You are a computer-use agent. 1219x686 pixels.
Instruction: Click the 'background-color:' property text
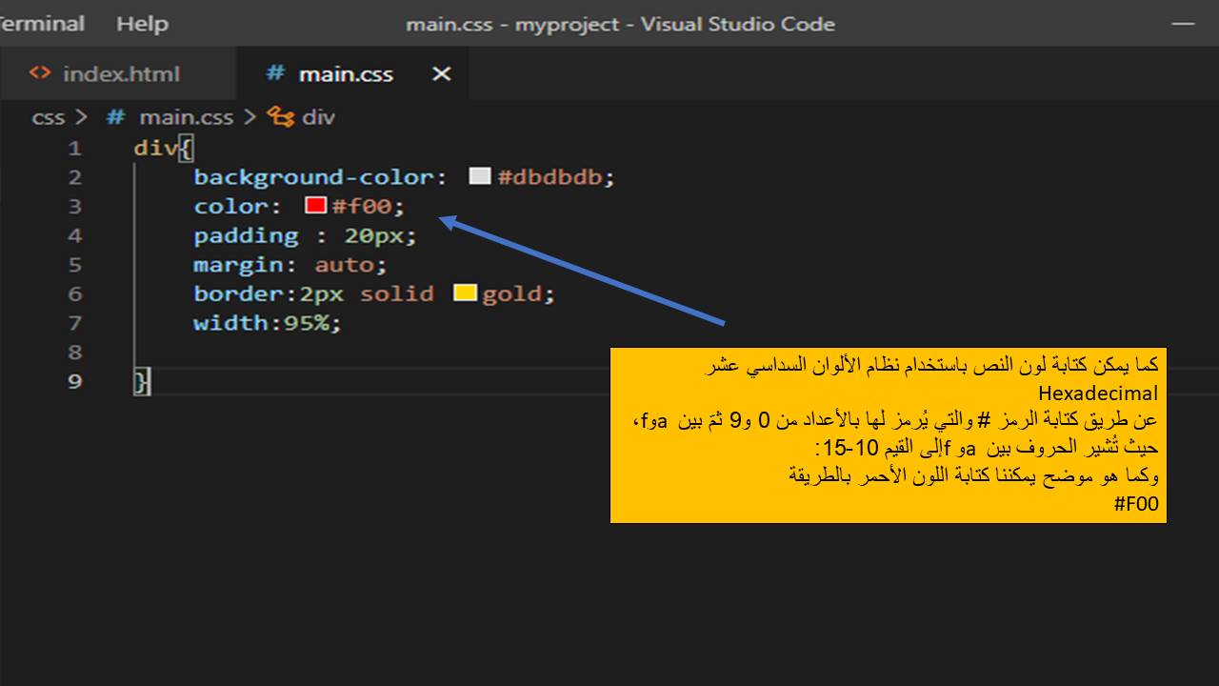[x=320, y=177]
